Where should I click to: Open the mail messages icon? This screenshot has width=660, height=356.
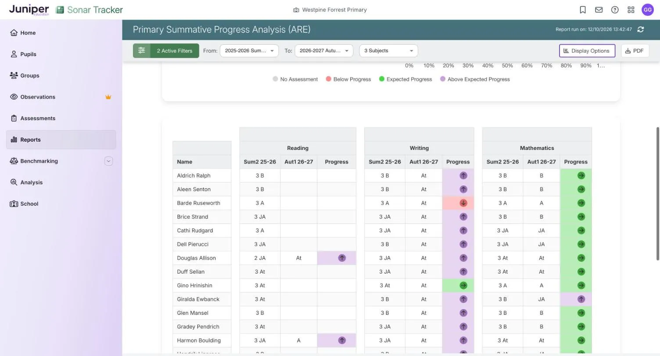[599, 10]
